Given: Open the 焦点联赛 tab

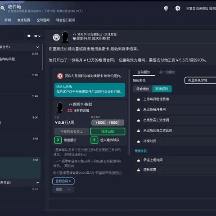Looking at the screenshot, I should pyautogui.click(x=24, y=20).
